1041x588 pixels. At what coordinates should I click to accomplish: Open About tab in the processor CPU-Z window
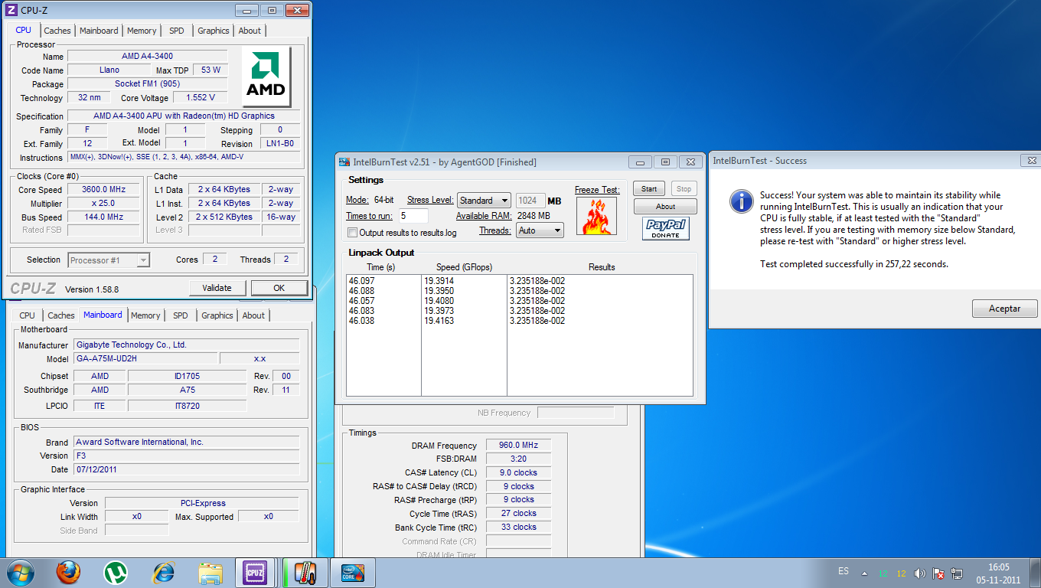click(x=250, y=31)
